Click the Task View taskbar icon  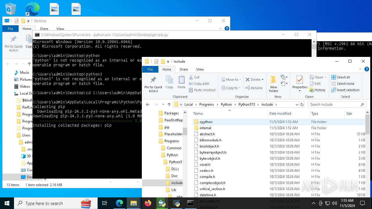coord(105,203)
